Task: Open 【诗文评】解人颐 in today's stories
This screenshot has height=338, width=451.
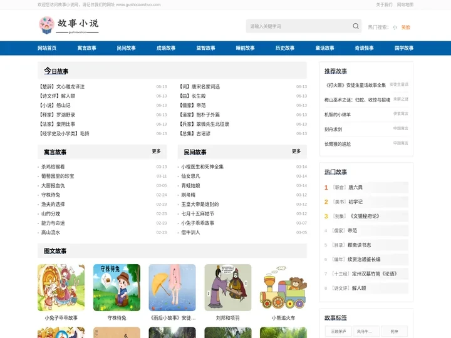Action: pyautogui.click(x=57, y=96)
